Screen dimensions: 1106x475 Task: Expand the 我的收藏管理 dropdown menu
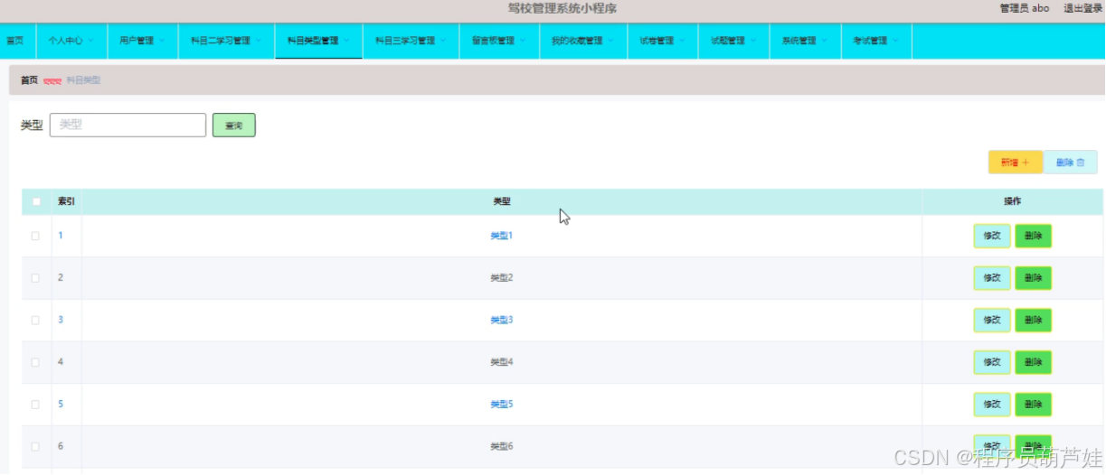(x=582, y=41)
